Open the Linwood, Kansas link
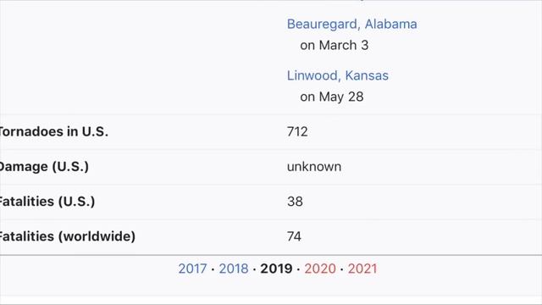The width and height of the screenshot is (542, 305). 338,75
